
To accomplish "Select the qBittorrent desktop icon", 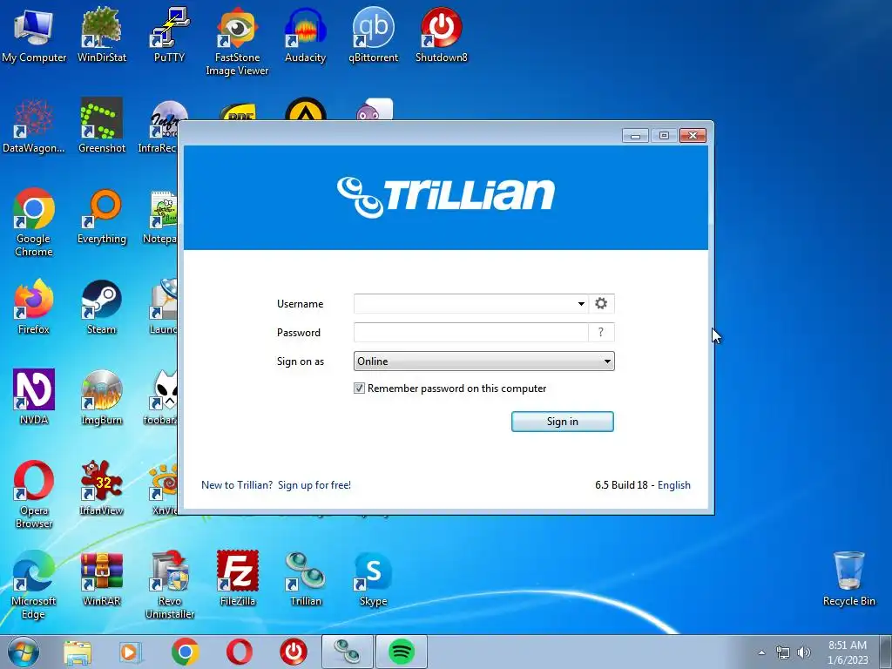I will 373,35.
